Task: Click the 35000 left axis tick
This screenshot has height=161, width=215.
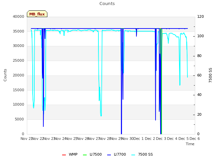Action: click(x=18, y=31)
